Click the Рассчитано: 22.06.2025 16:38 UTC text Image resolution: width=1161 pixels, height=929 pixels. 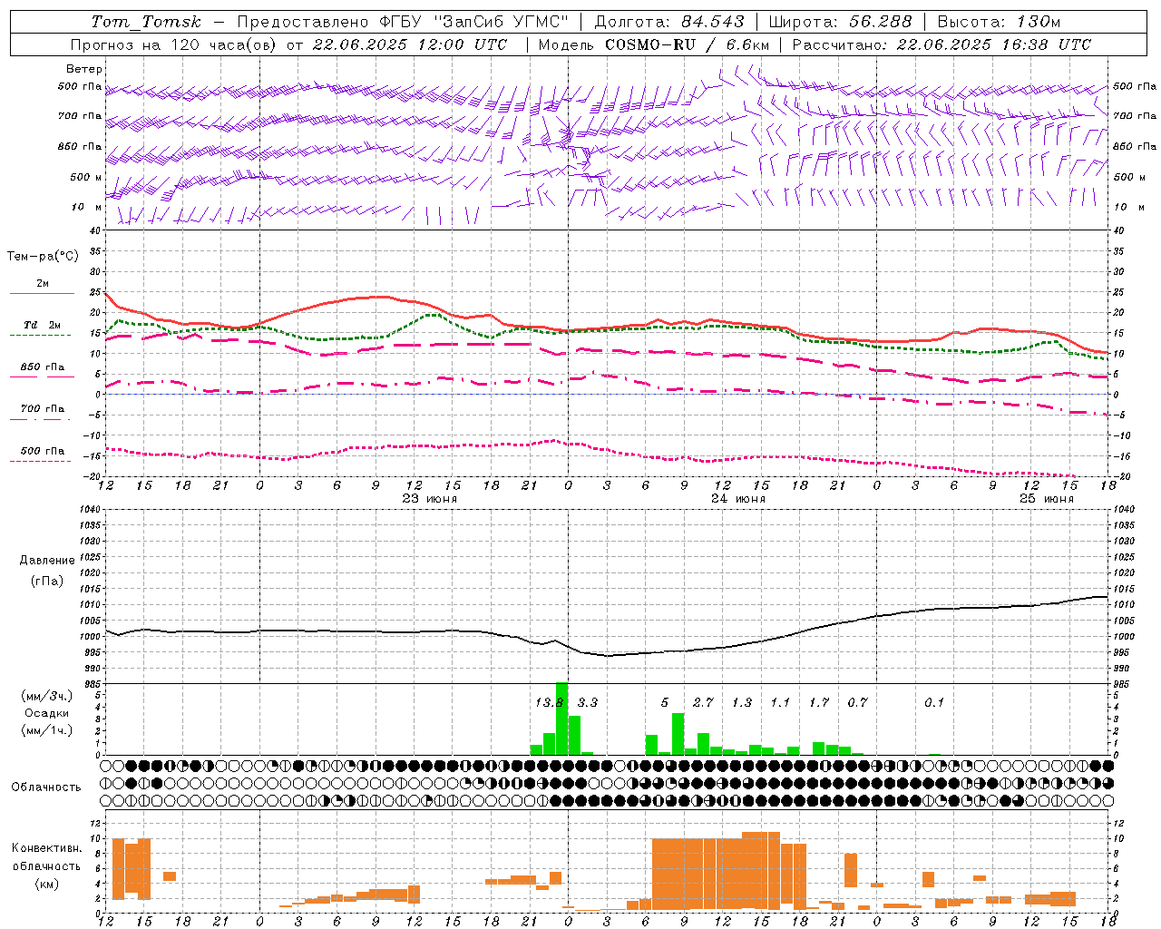(x=941, y=44)
